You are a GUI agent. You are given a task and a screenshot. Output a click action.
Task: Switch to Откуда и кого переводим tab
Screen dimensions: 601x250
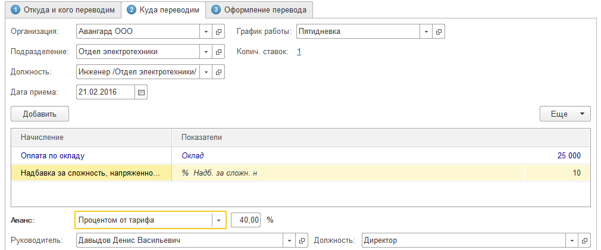pos(61,10)
